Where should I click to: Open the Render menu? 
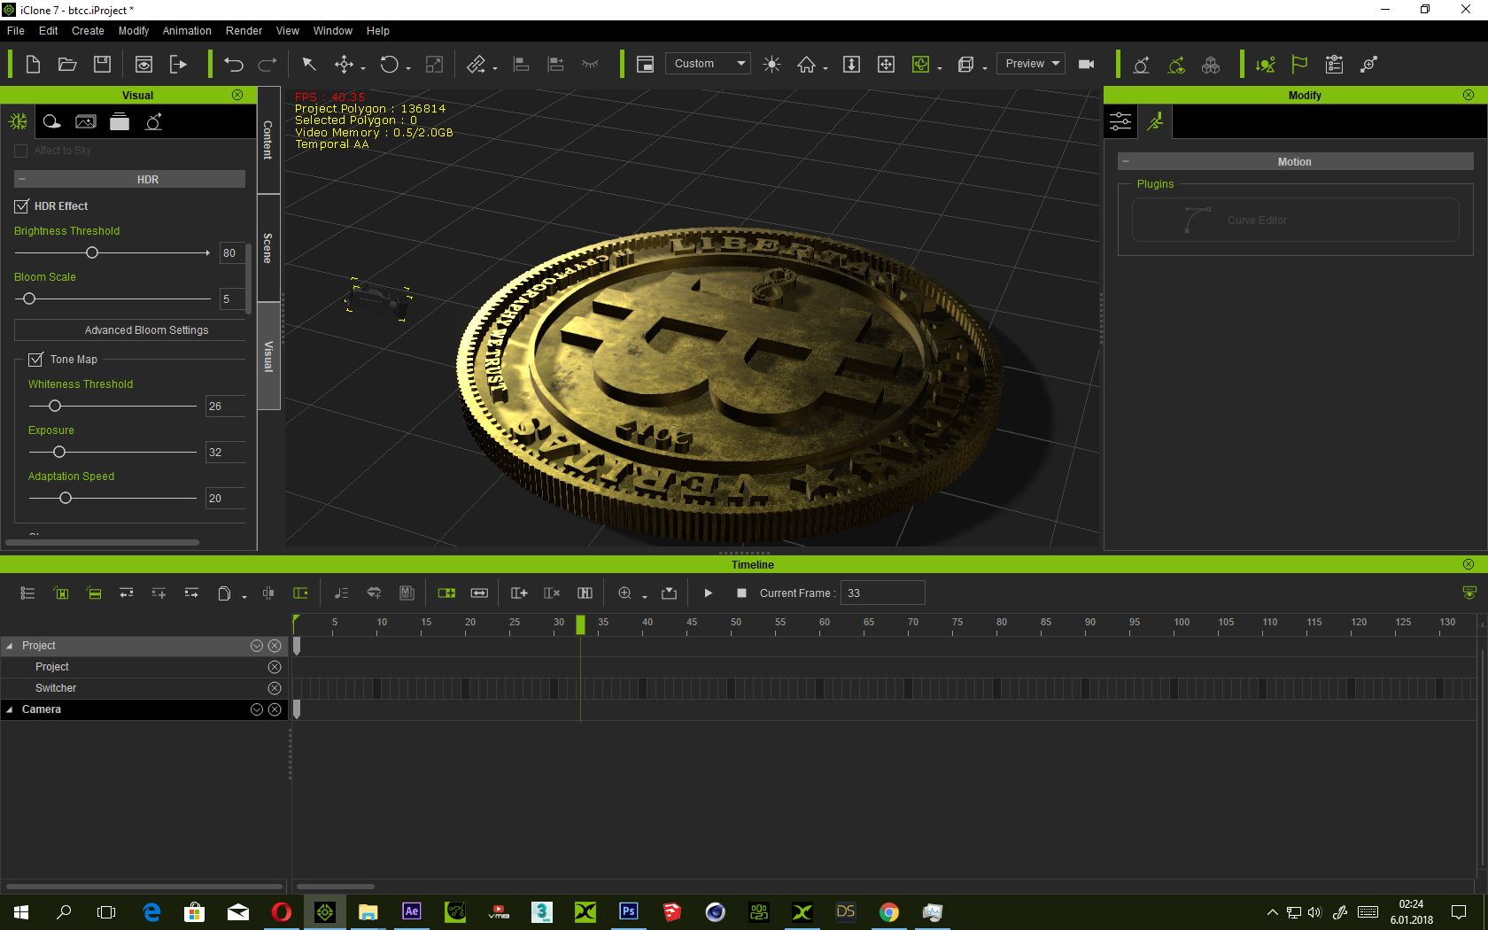point(244,30)
